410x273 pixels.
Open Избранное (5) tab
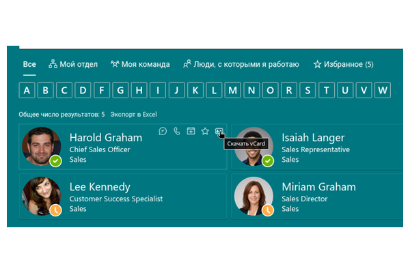click(x=344, y=64)
